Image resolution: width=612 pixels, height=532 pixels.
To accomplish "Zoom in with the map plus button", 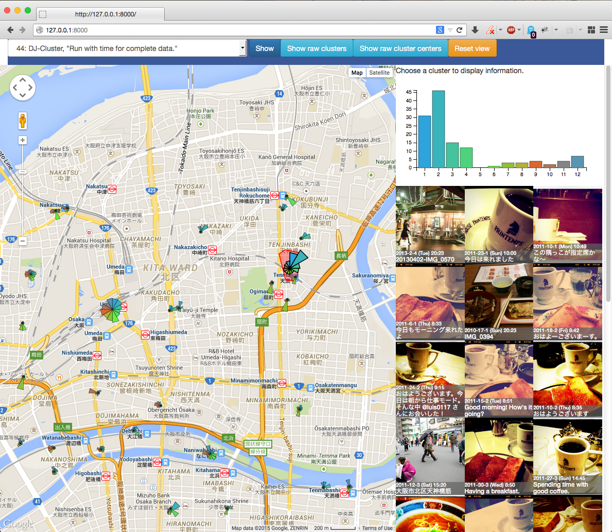I will point(23,140).
